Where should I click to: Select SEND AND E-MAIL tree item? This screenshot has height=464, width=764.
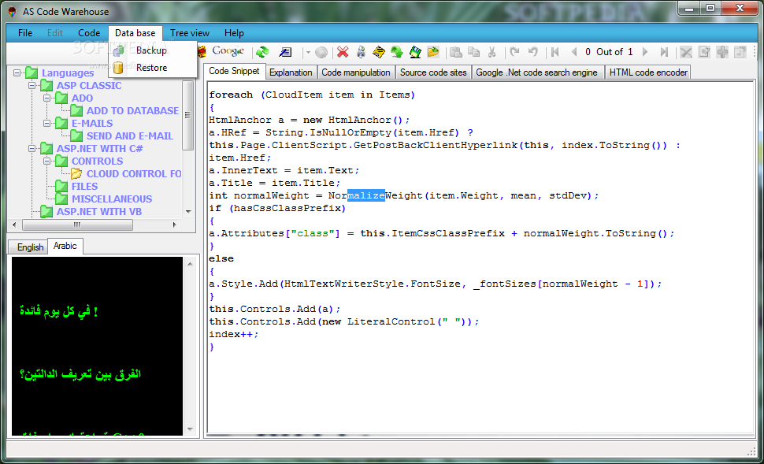coord(130,136)
